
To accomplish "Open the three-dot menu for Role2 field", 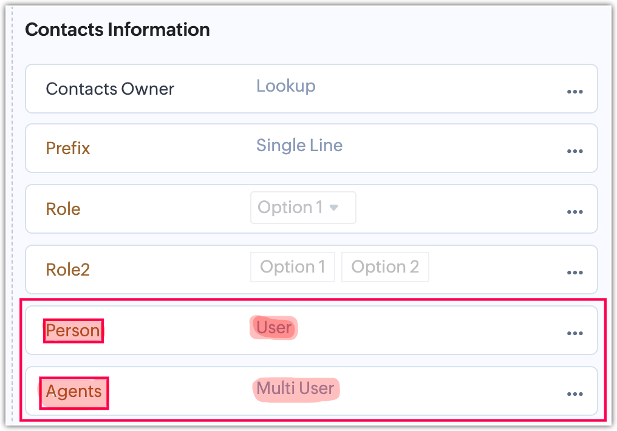I will click(x=574, y=273).
